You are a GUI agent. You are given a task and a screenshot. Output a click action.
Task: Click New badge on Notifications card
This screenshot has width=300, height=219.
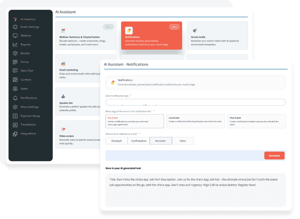coord(174,27)
